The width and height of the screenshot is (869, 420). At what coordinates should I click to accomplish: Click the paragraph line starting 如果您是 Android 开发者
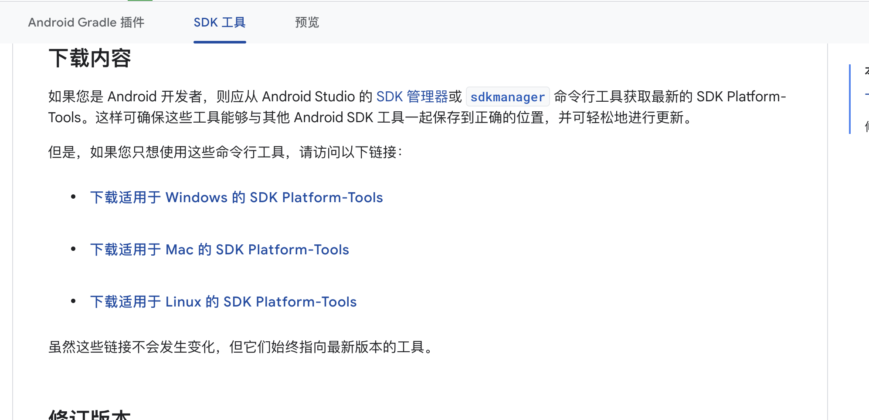tap(417, 97)
